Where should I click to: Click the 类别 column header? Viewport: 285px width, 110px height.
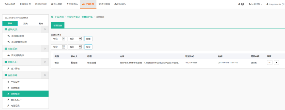point(57,56)
